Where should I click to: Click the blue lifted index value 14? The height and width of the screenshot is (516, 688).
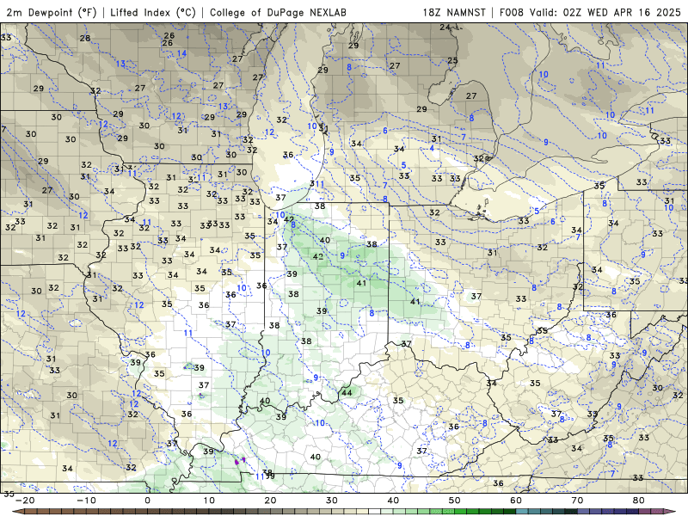(x=181, y=53)
